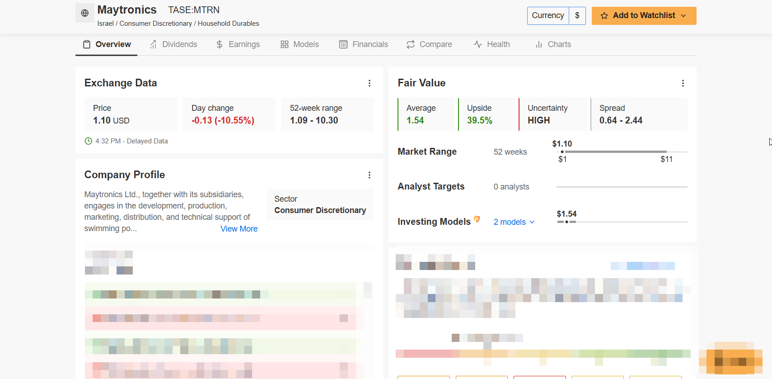Click the Uncertainty HIGH card
This screenshot has height=379, width=772.
552,114
